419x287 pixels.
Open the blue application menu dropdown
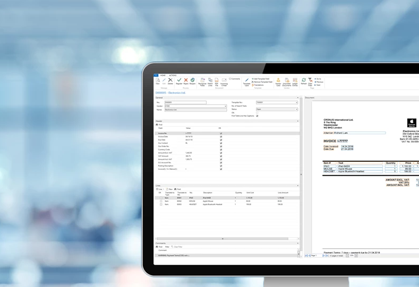[156, 75]
